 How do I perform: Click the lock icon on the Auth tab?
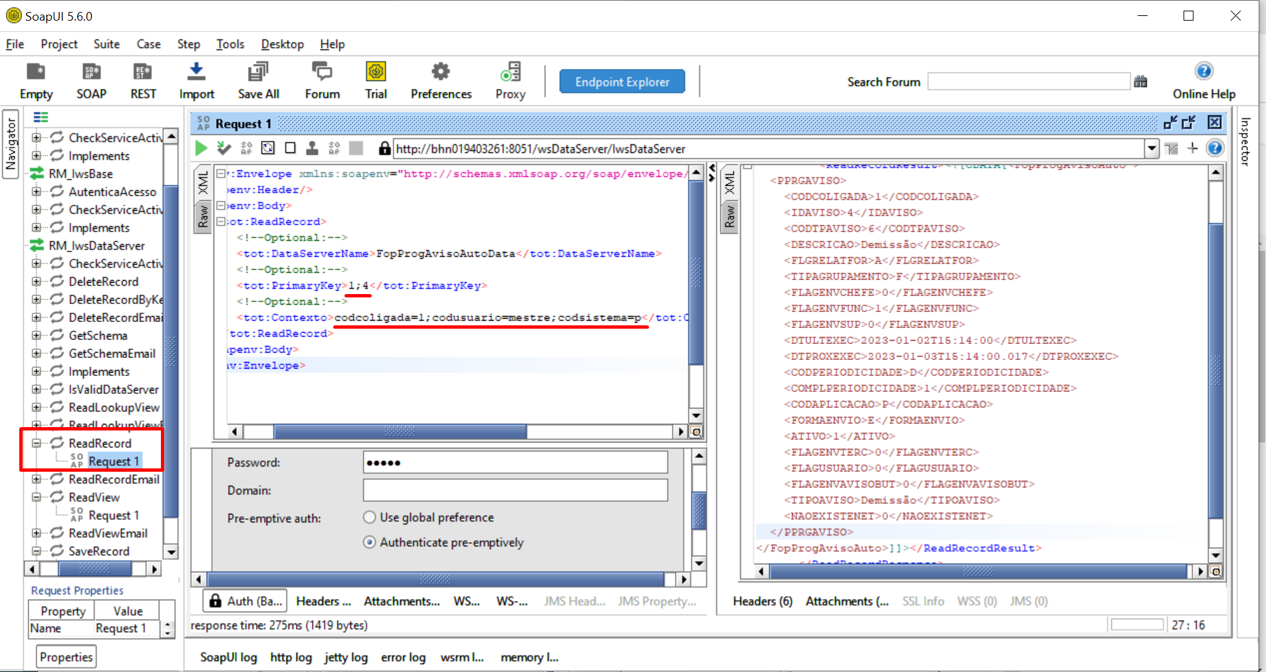215,601
